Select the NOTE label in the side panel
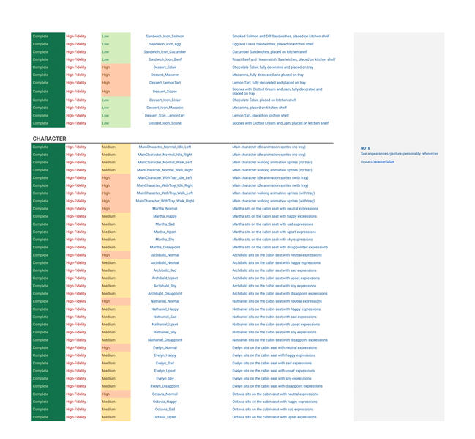 tap(365, 148)
